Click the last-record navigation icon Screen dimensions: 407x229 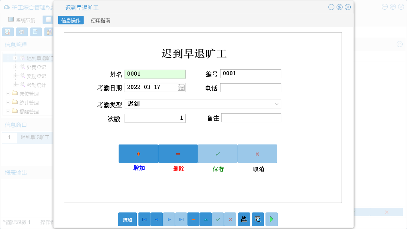tap(181, 219)
